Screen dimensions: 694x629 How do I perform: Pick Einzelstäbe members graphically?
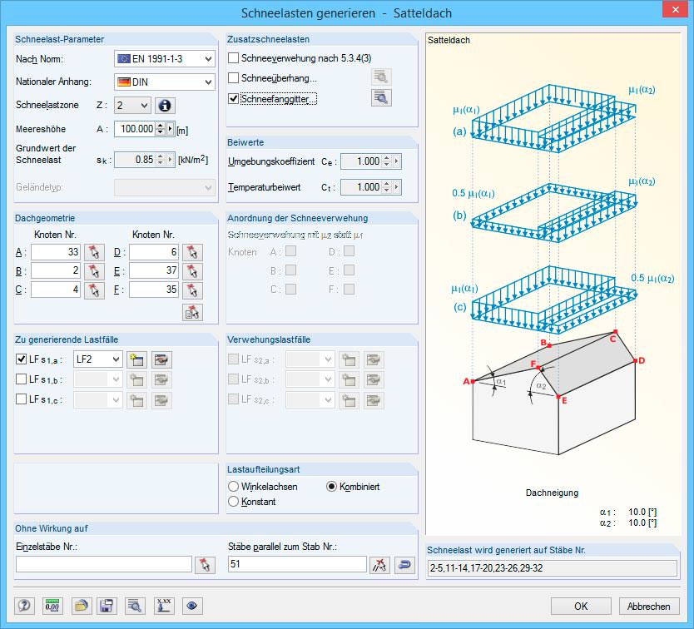coord(205,565)
